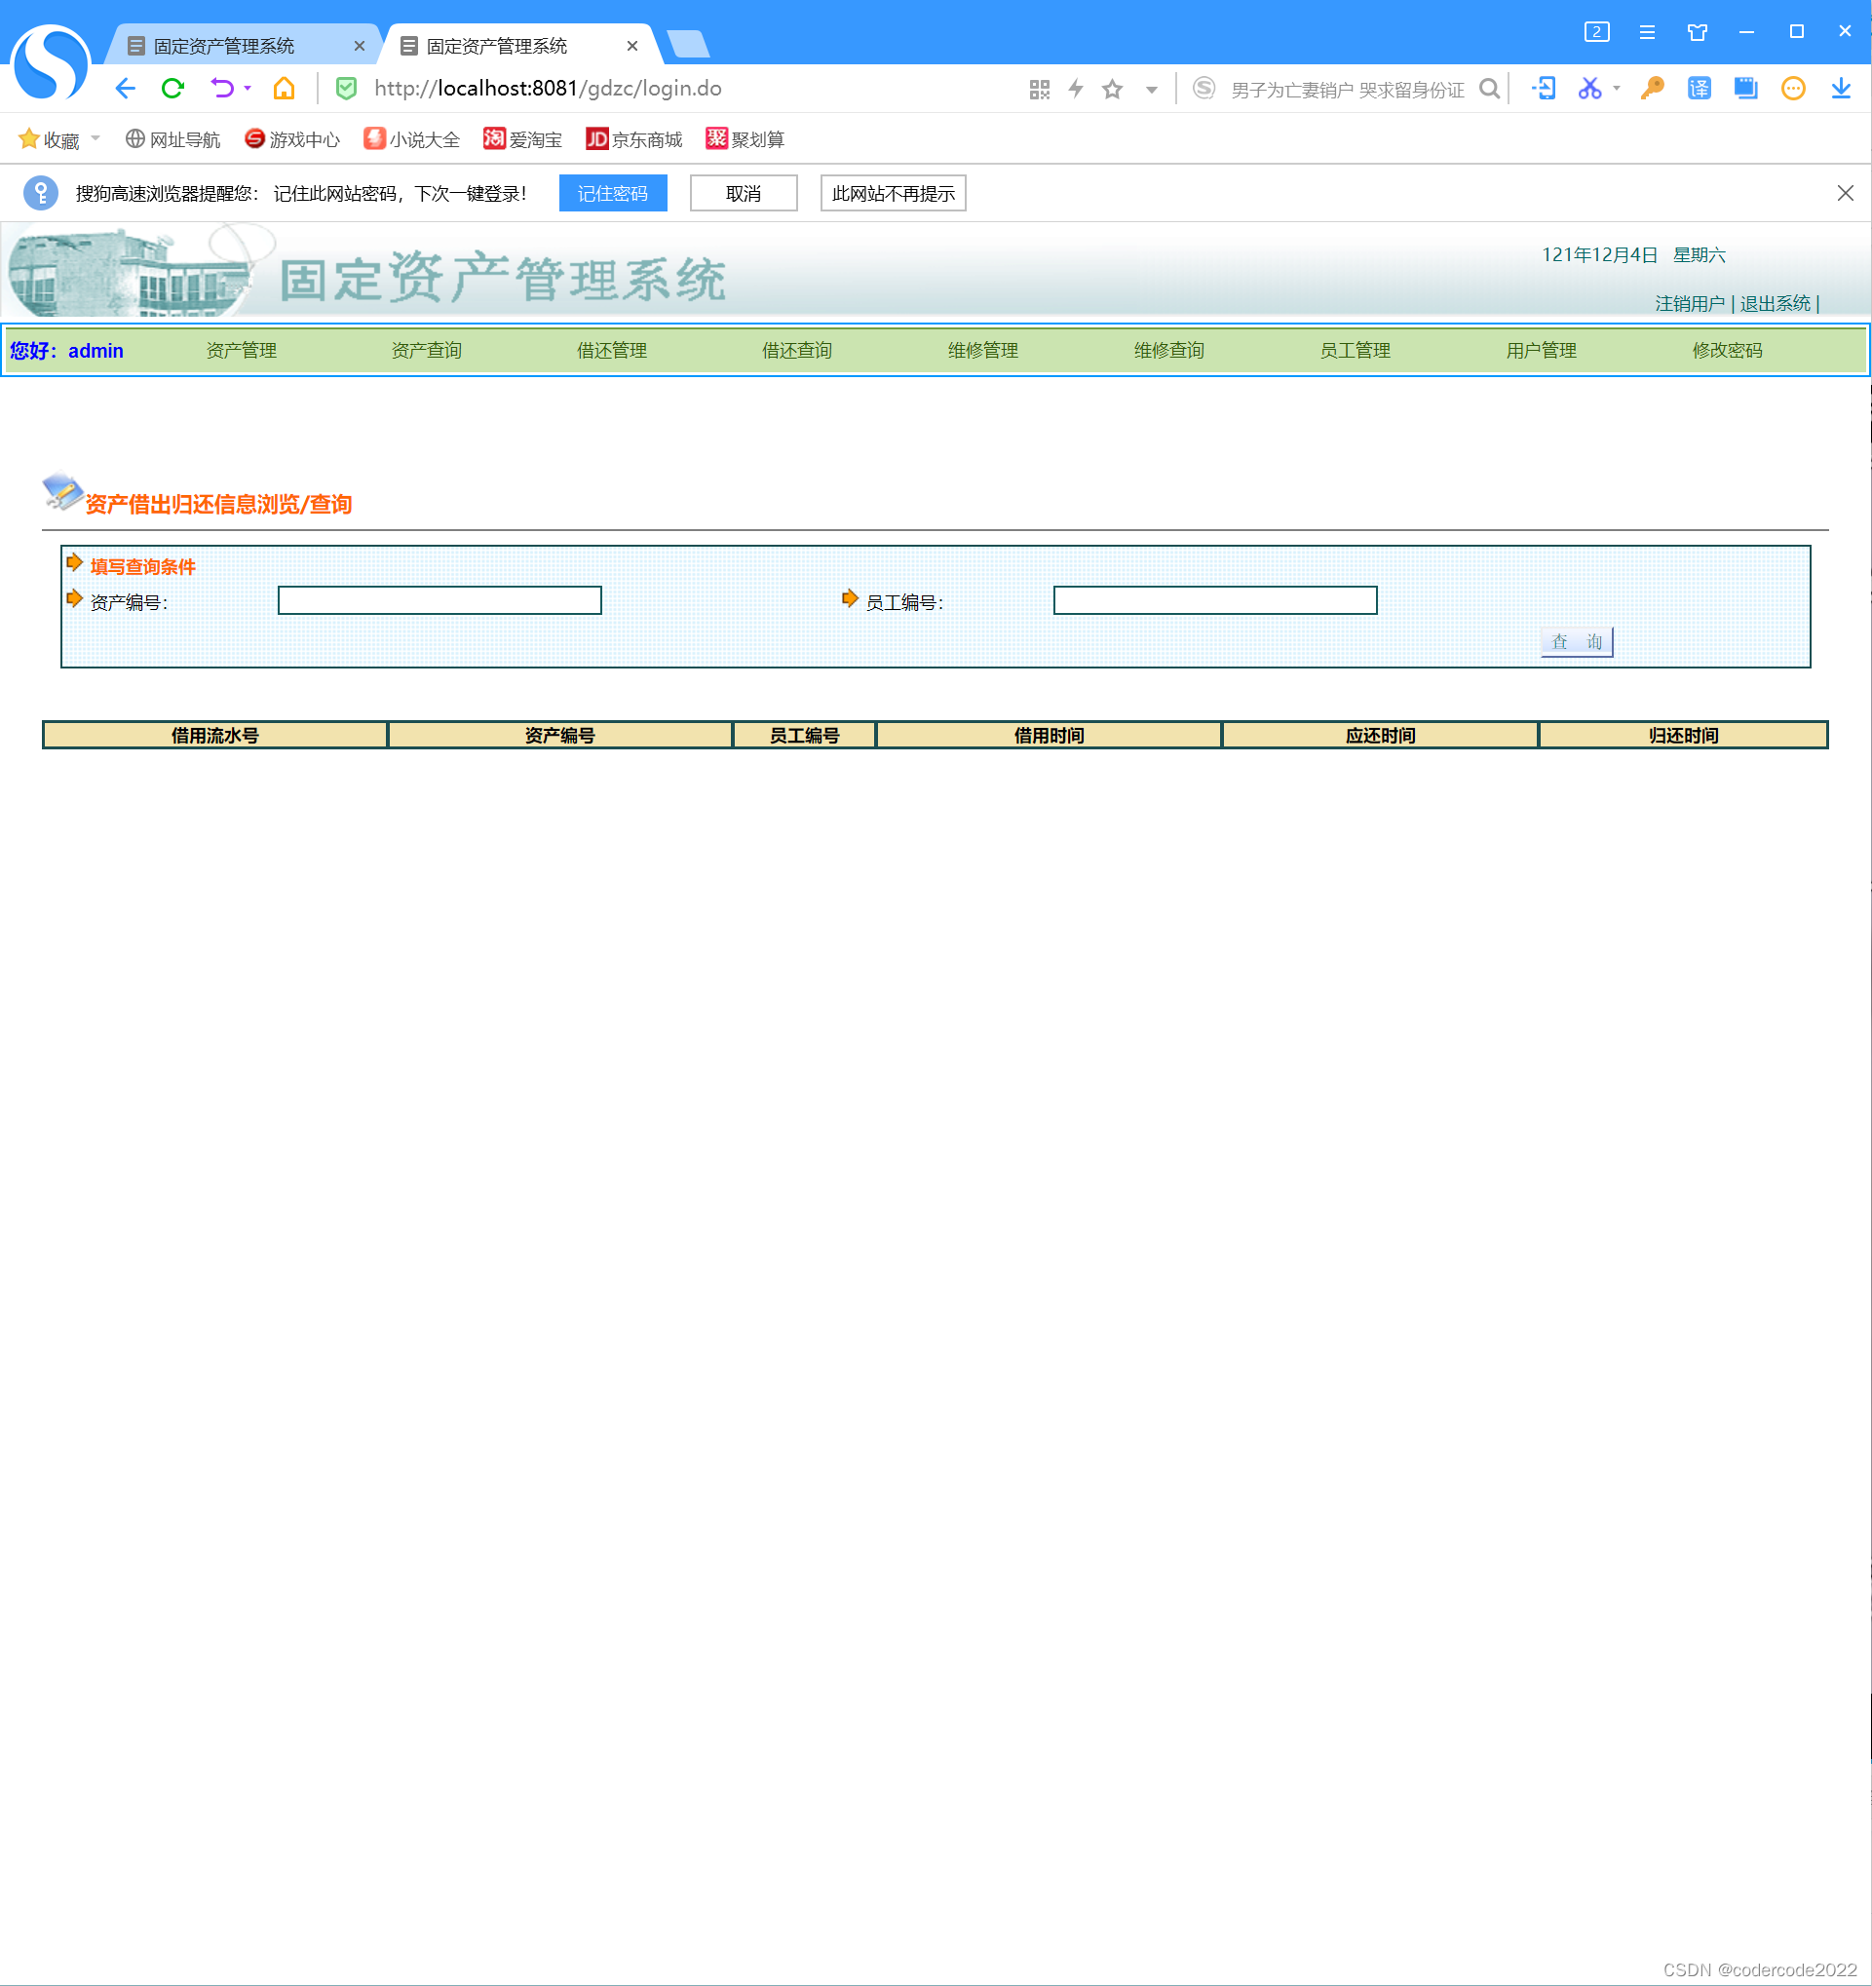The height and width of the screenshot is (1986, 1872).
Task: Open the undo-close dropdown arrow
Action: [x=248, y=89]
